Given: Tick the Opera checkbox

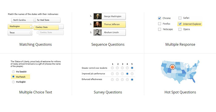Looking at the screenshot, I should [180, 29].
